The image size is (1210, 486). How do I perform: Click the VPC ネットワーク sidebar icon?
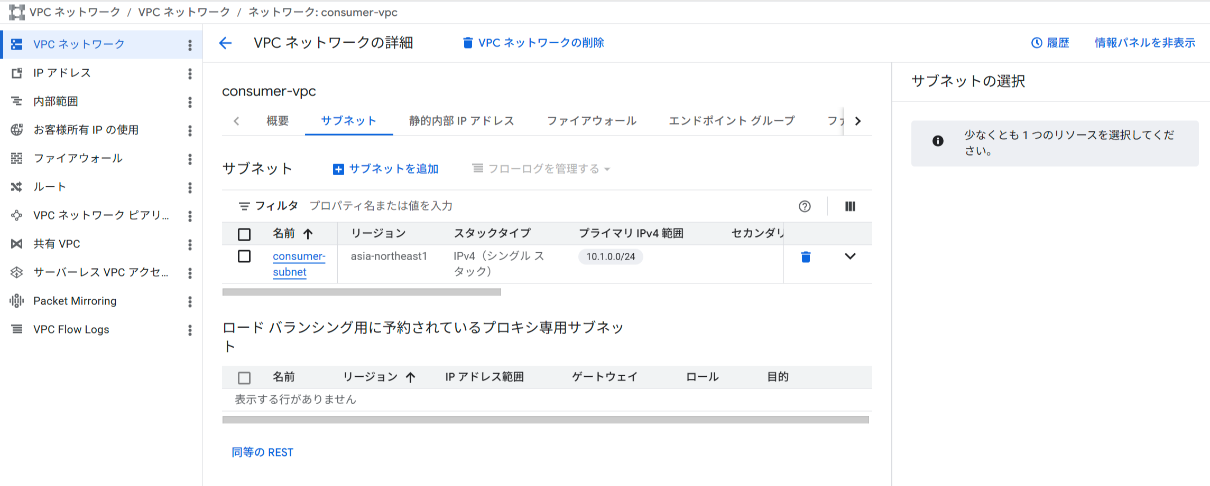[x=16, y=44]
